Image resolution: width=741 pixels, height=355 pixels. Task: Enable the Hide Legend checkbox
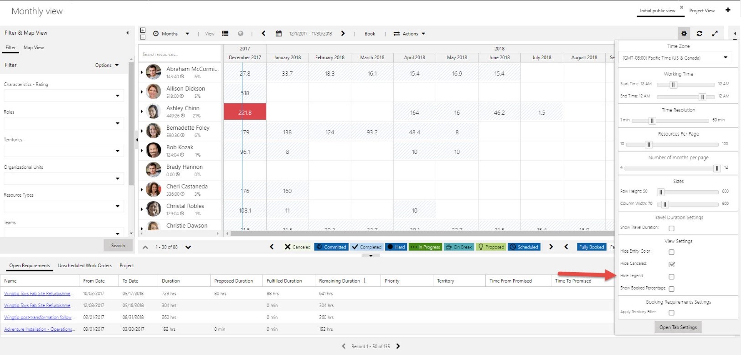(671, 277)
